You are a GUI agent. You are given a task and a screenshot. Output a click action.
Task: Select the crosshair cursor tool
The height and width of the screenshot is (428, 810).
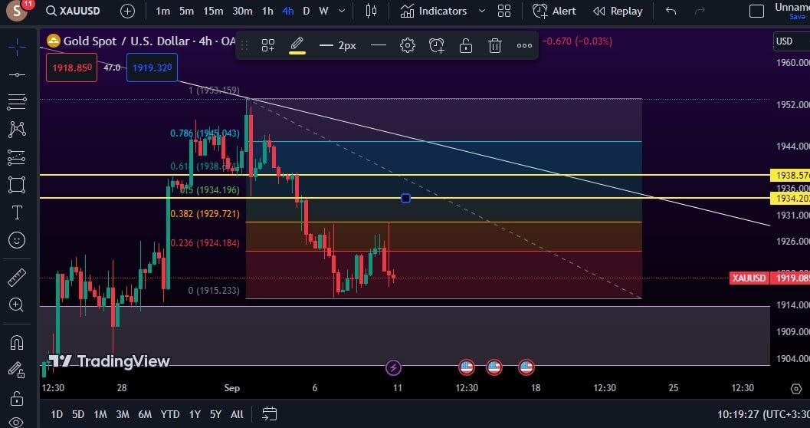17,47
